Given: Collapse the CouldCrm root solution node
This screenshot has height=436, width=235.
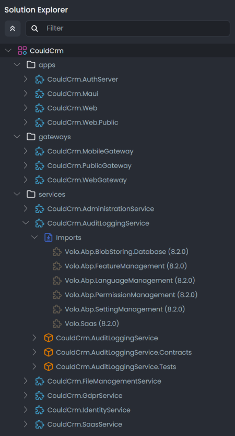Looking at the screenshot, I should click(x=8, y=51).
